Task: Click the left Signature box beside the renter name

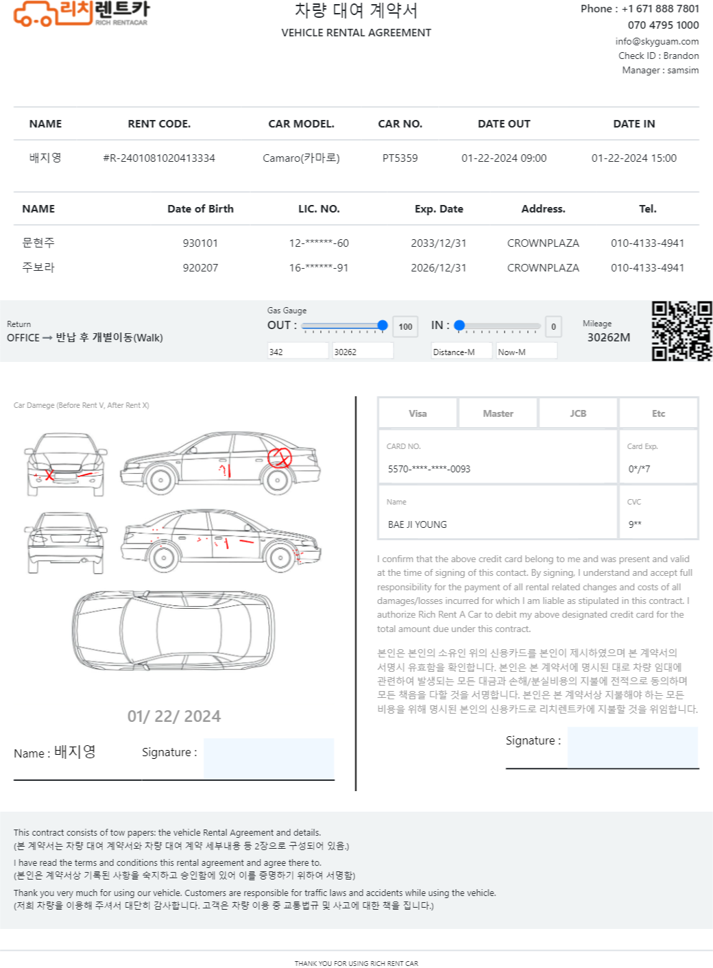Action: coord(269,758)
